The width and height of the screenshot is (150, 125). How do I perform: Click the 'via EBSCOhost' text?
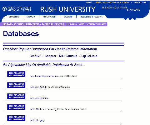pyautogui.click(x=69, y=76)
